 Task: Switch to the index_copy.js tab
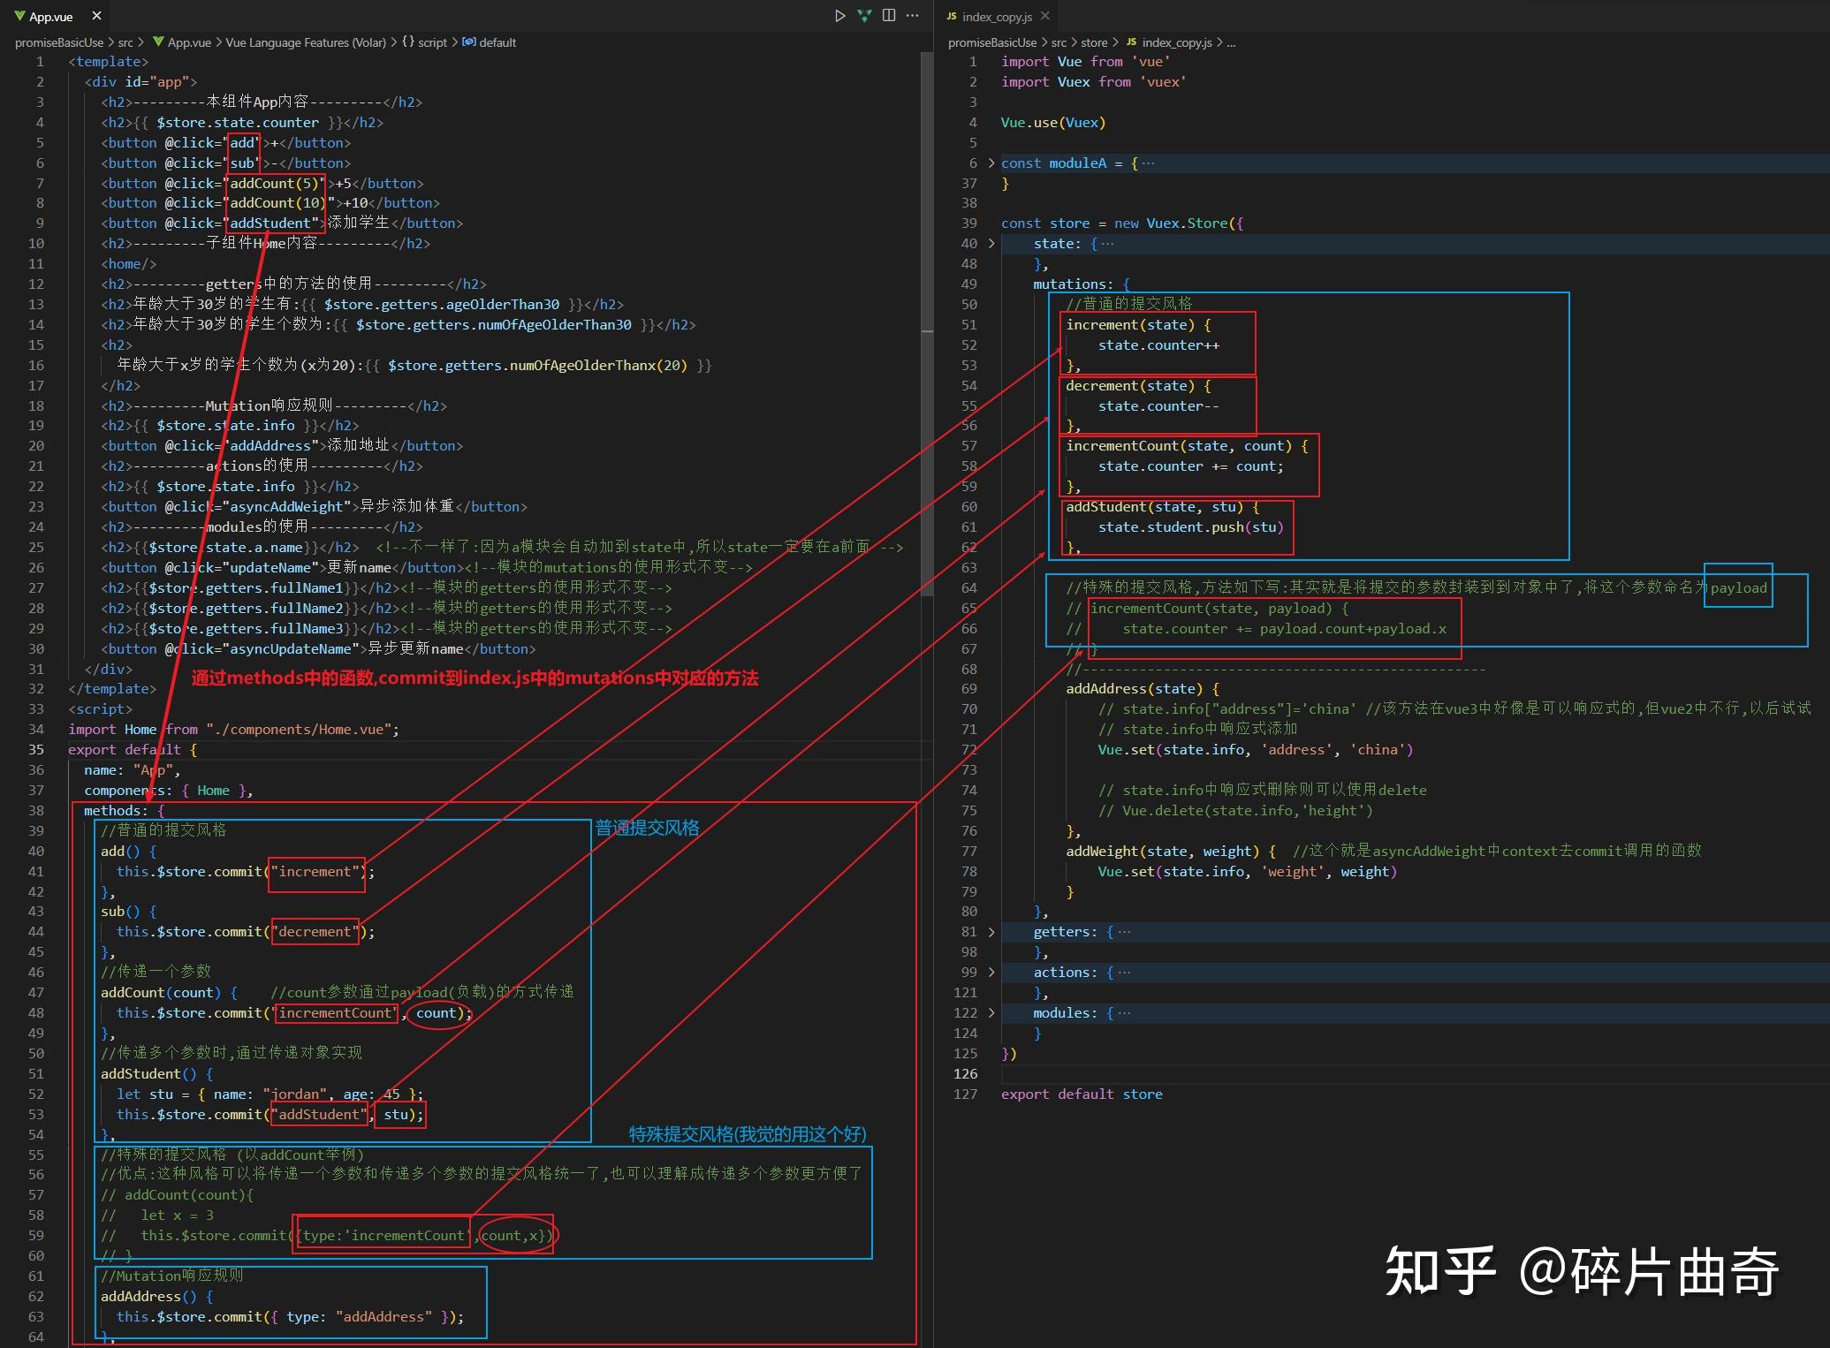[x=996, y=17]
